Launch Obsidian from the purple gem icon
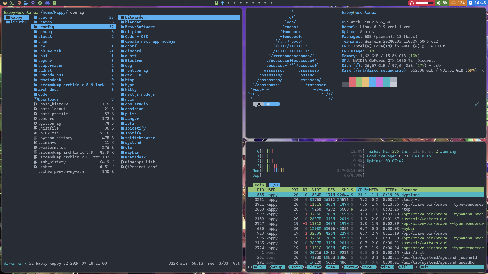The height and width of the screenshot is (274, 488). pyautogui.click(x=33, y=3)
